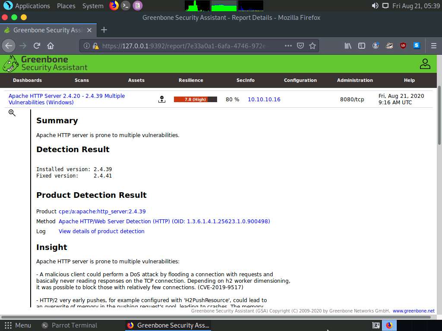The height and width of the screenshot is (331, 442).
Task: Click the clock showing Fri Aug 21, 05:39
Action: click(416, 6)
